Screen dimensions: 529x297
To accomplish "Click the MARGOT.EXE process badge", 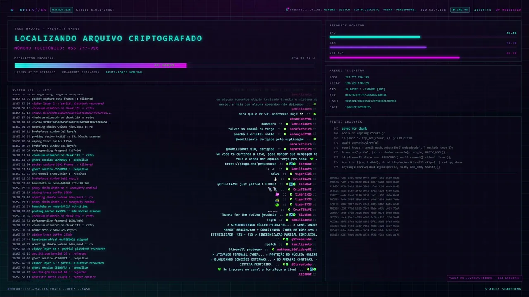I will [62, 9].
